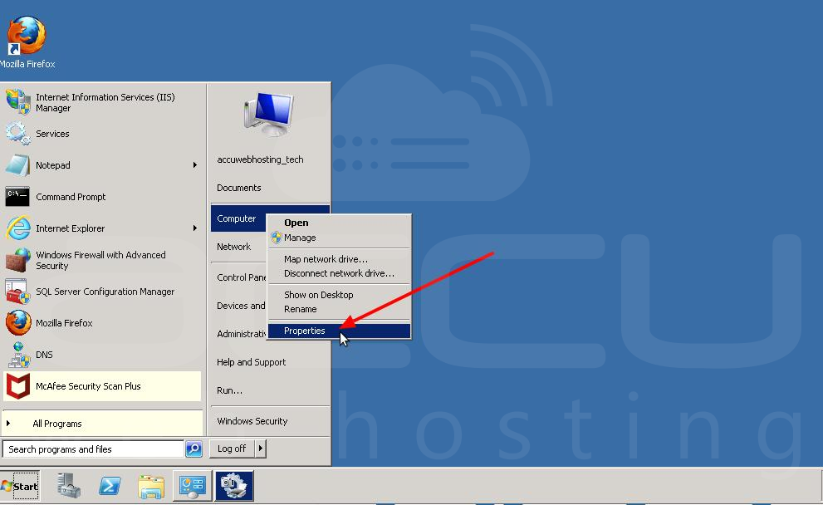Click the Internet Information Services (IIS) Manager label
The image size is (823, 505).
(105, 102)
